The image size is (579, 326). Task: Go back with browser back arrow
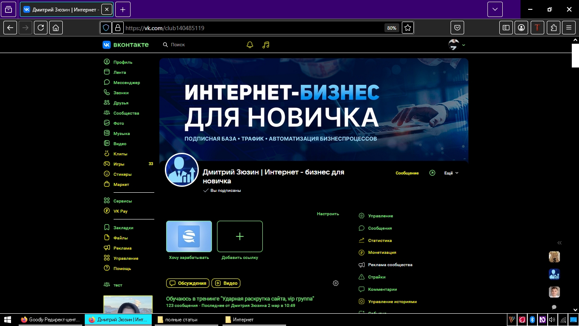(10, 28)
